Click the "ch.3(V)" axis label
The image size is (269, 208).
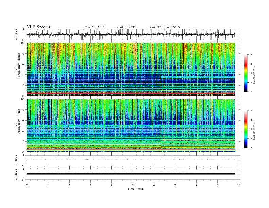click(x=16, y=161)
